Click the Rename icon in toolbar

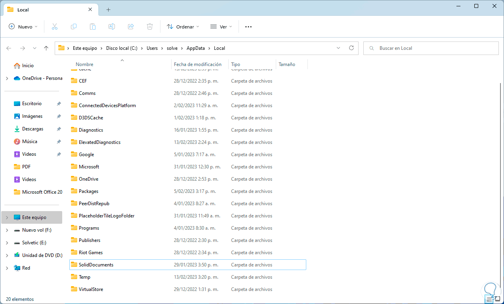pyautogui.click(x=112, y=26)
